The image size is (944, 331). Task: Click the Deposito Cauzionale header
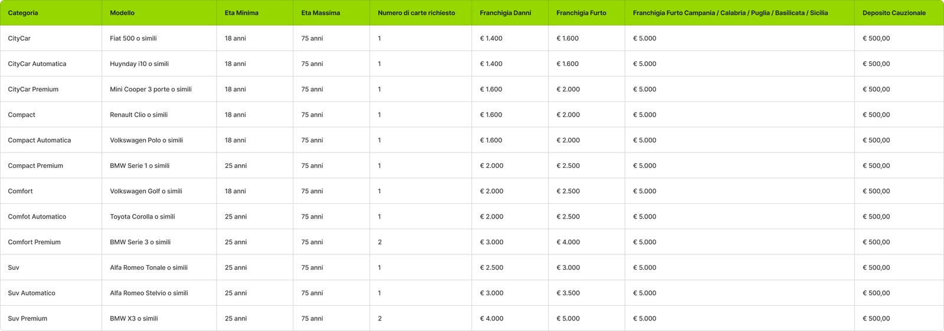click(x=894, y=13)
